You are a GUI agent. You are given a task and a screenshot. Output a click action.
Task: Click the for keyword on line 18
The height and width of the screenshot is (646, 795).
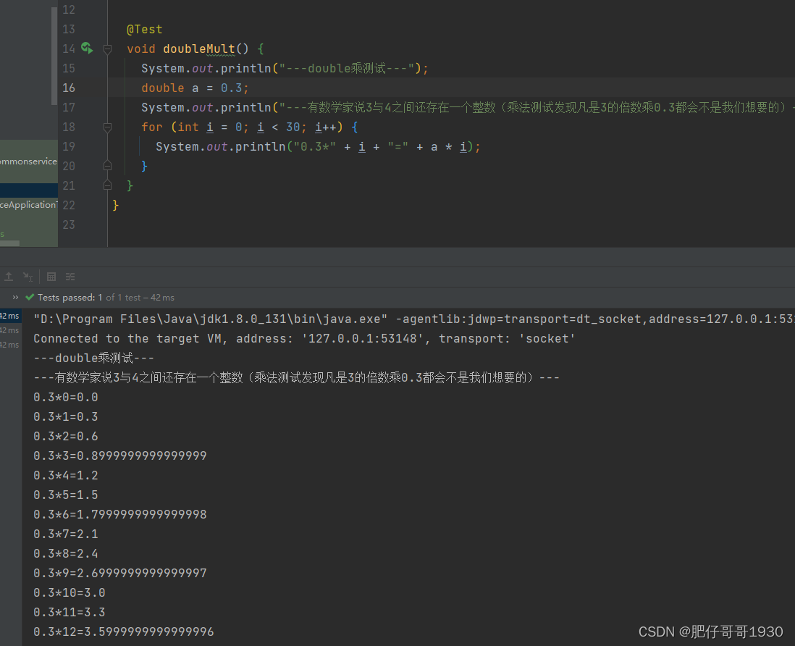pos(152,127)
